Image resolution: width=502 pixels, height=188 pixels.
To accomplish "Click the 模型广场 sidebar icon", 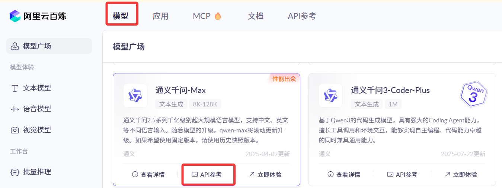I will pyautogui.click(x=15, y=46).
